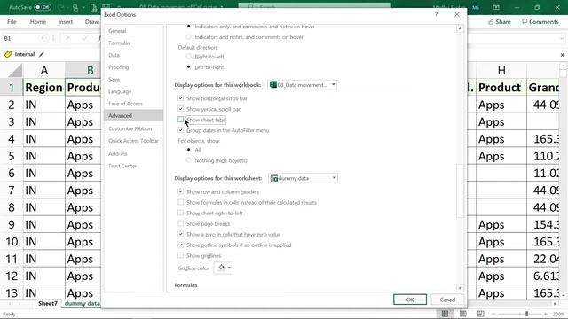Image resolution: width=568 pixels, height=319 pixels.
Task: Check Show formulas in cells option
Action: coord(181,202)
